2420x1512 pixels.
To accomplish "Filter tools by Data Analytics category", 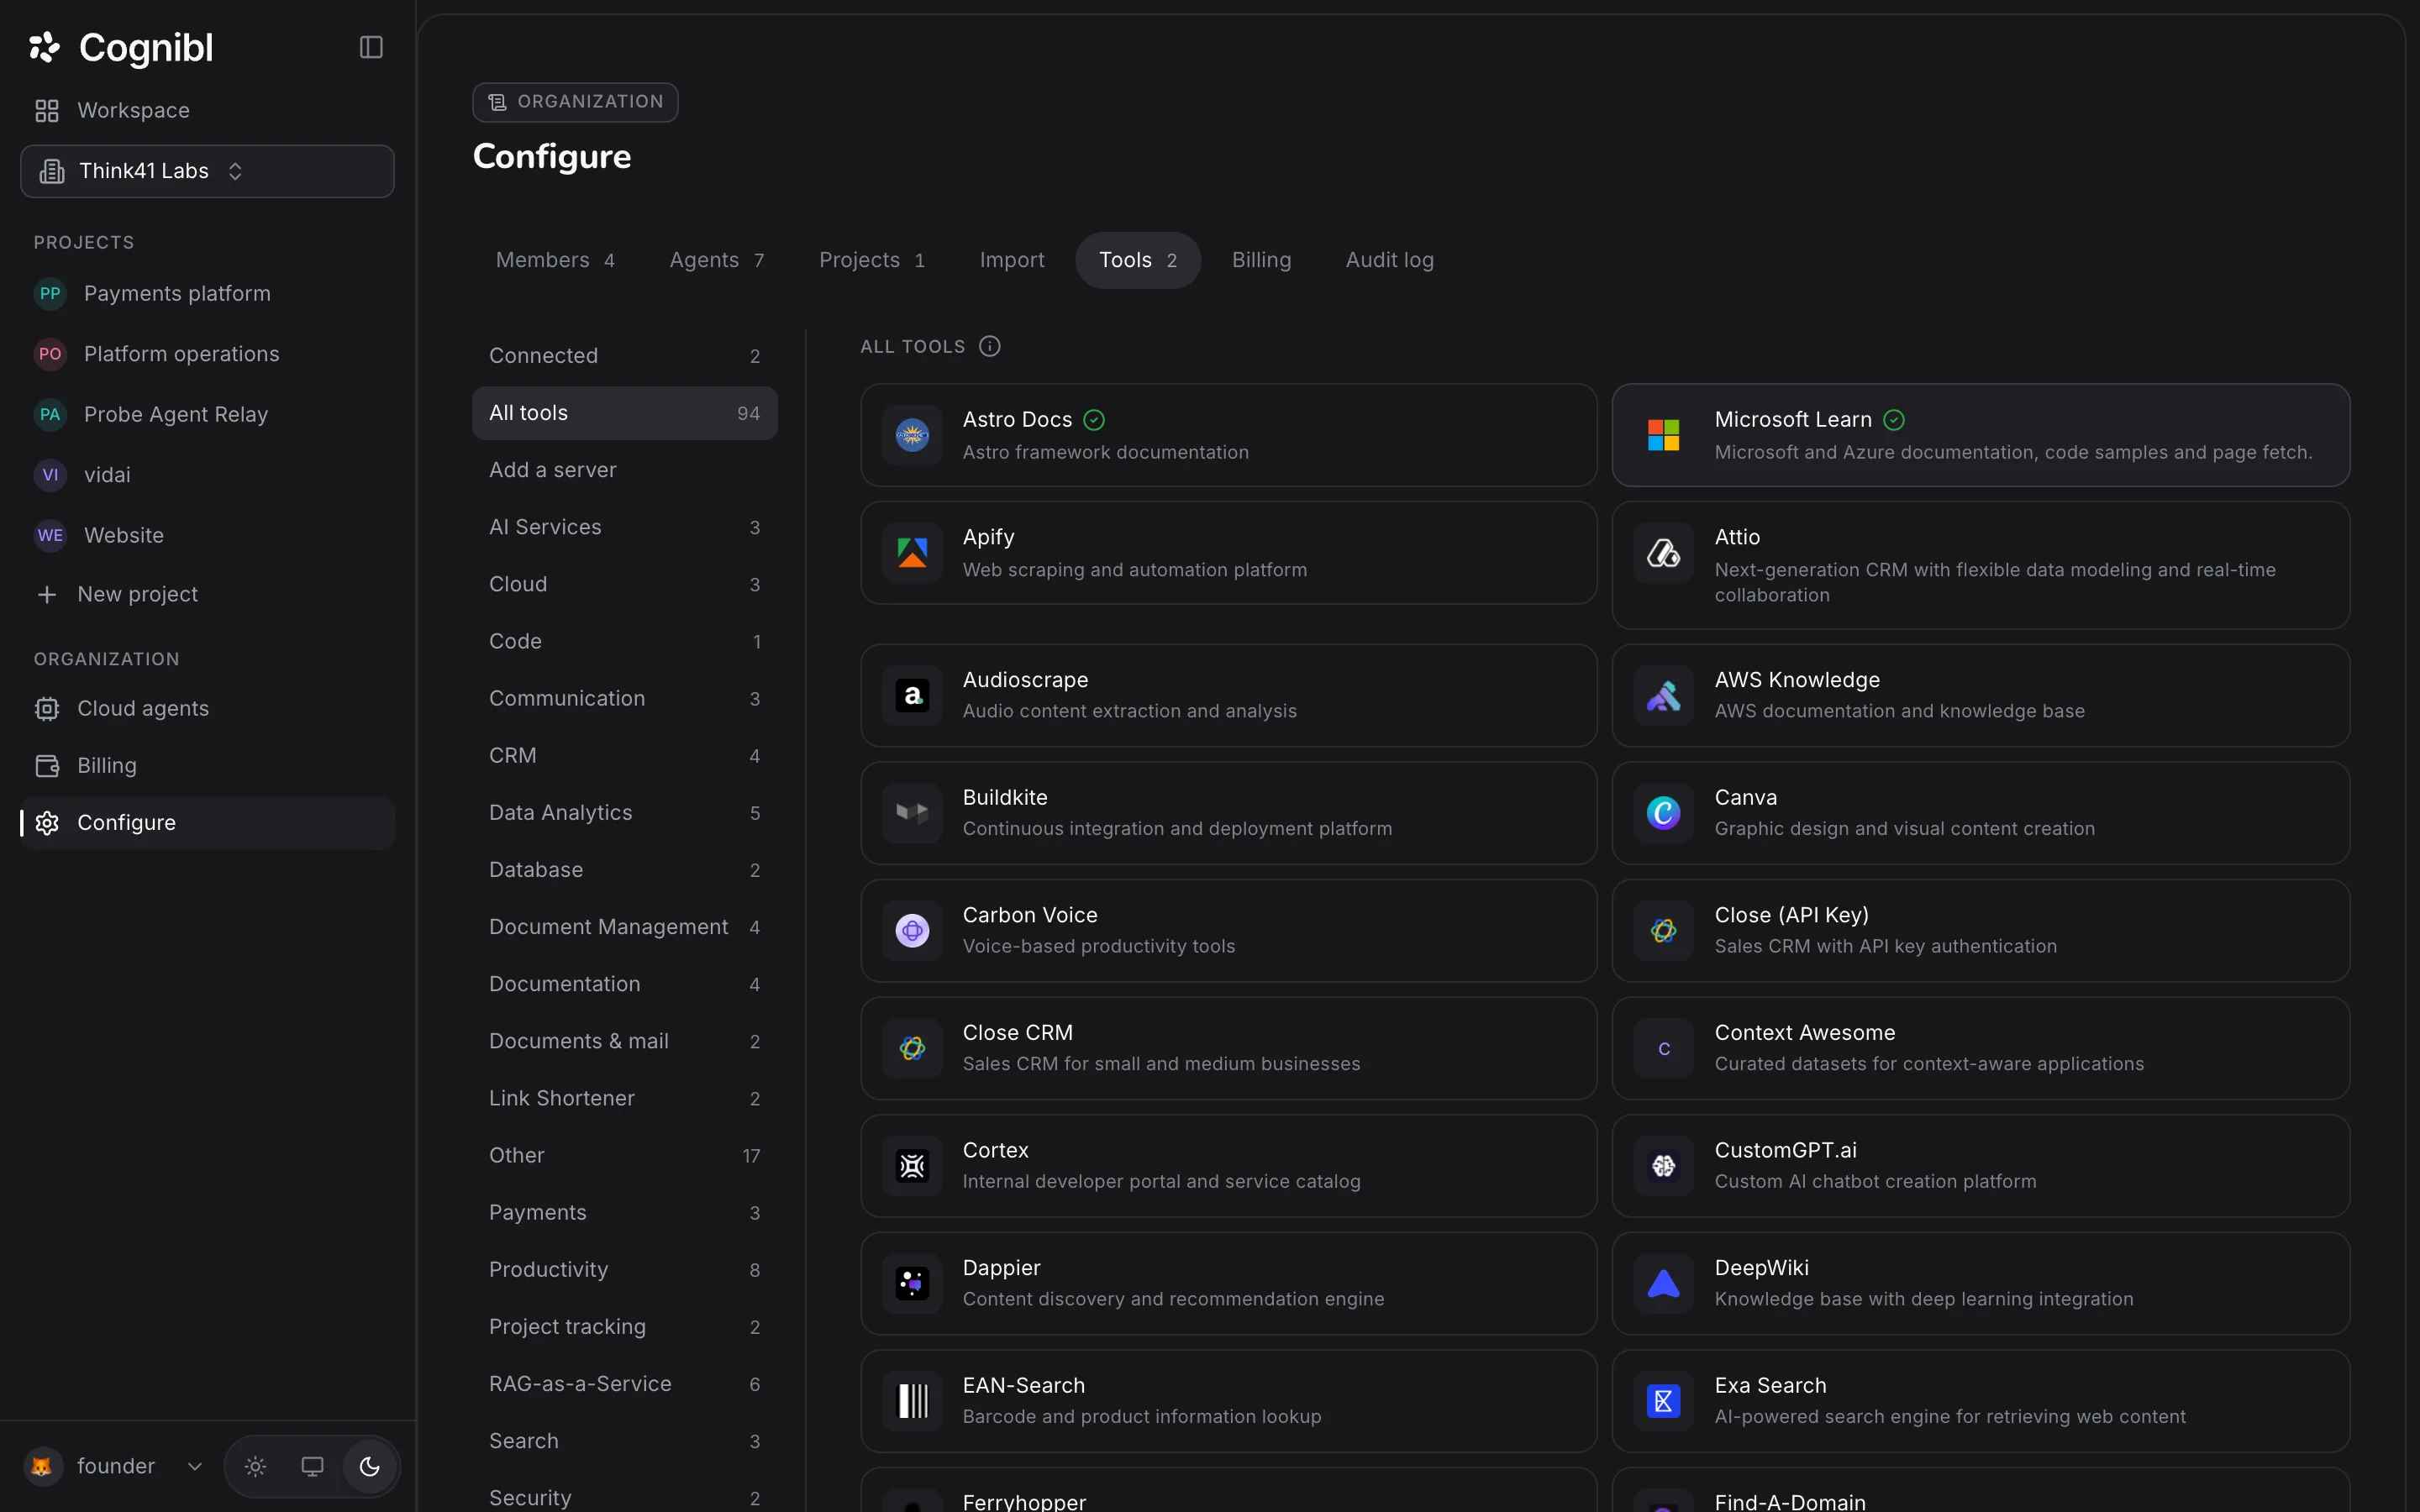I will (x=624, y=813).
